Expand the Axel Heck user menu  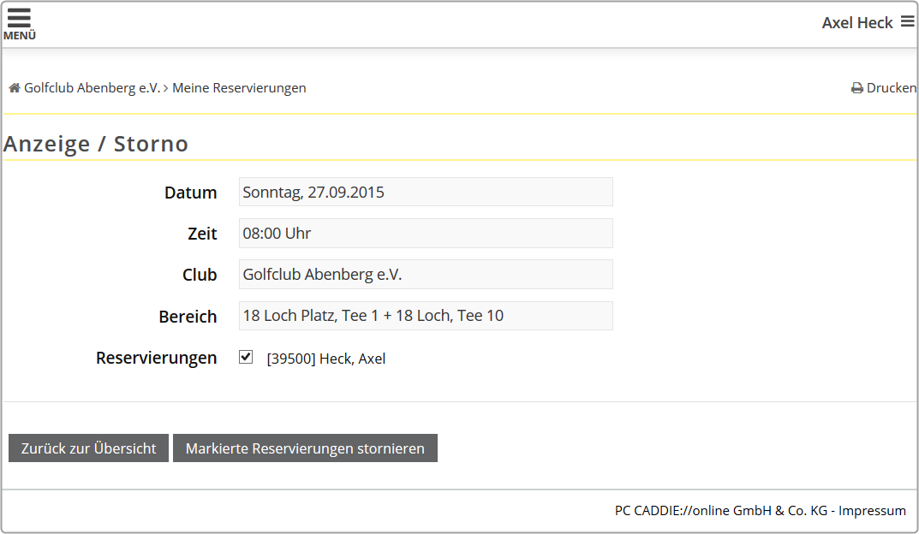tap(857, 23)
